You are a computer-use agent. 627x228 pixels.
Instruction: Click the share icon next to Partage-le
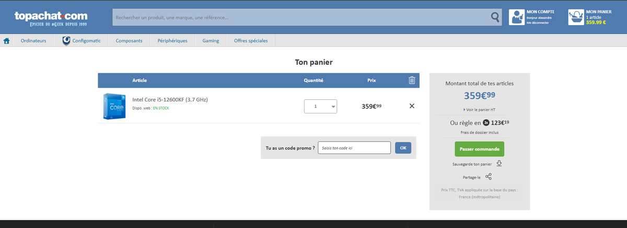tap(489, 177)
